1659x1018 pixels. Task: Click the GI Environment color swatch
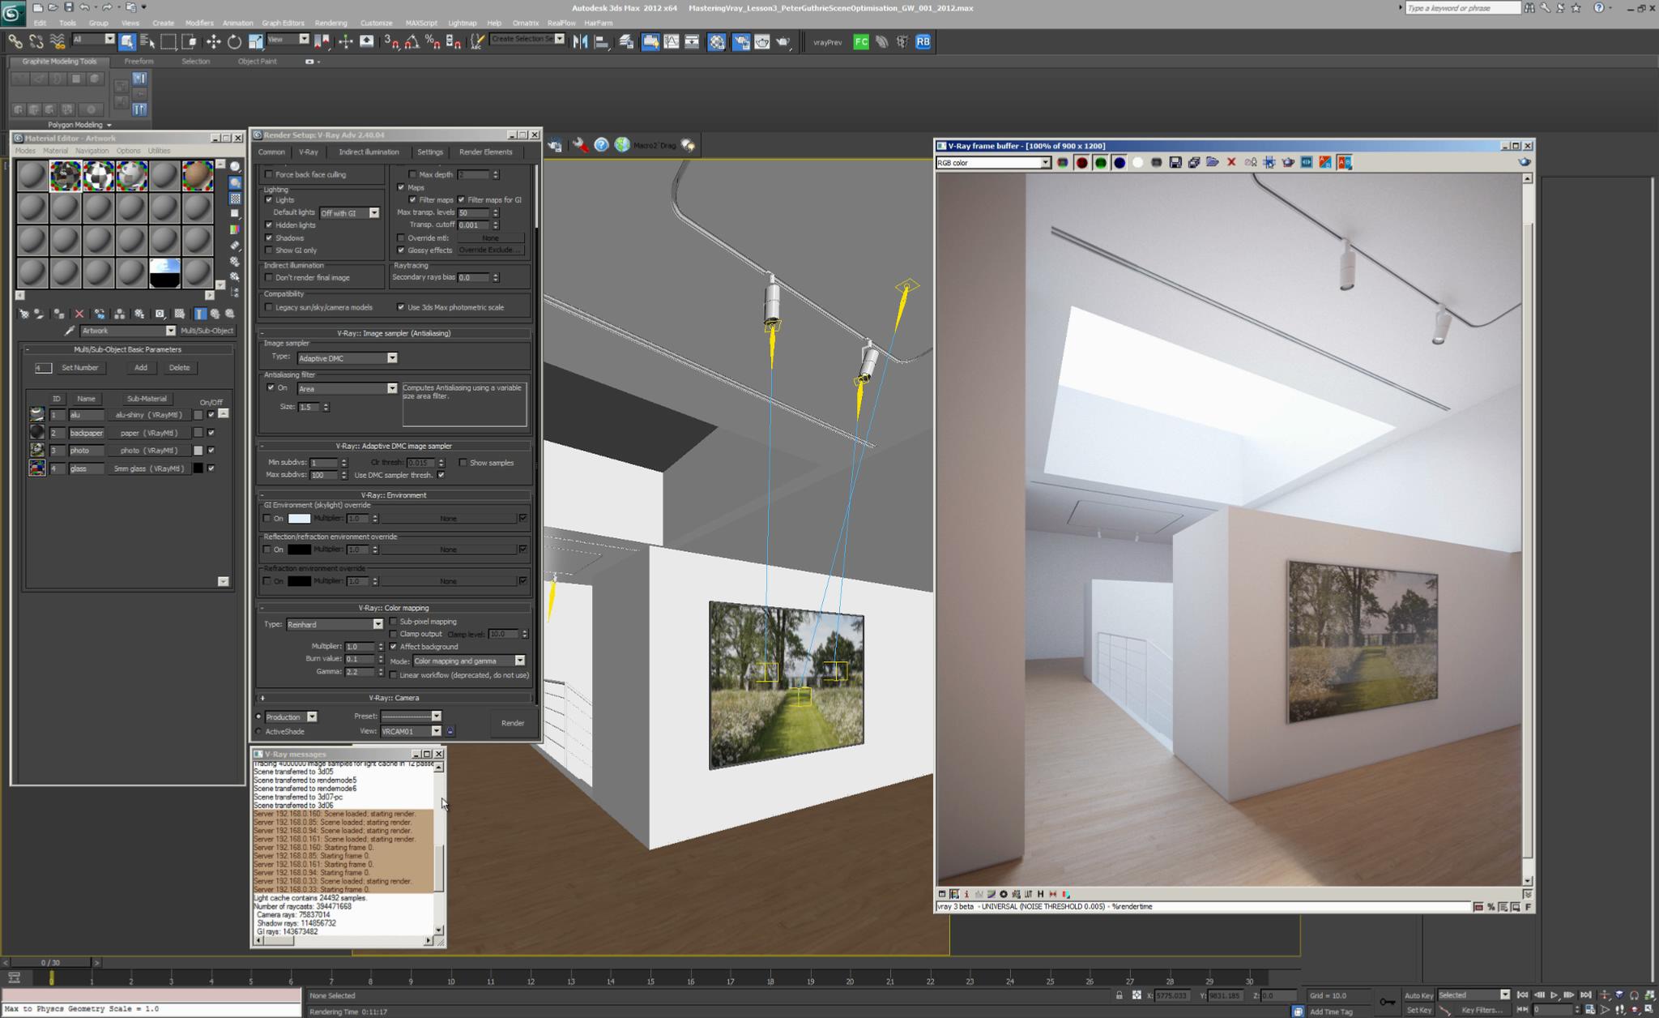tap(299, 519)
